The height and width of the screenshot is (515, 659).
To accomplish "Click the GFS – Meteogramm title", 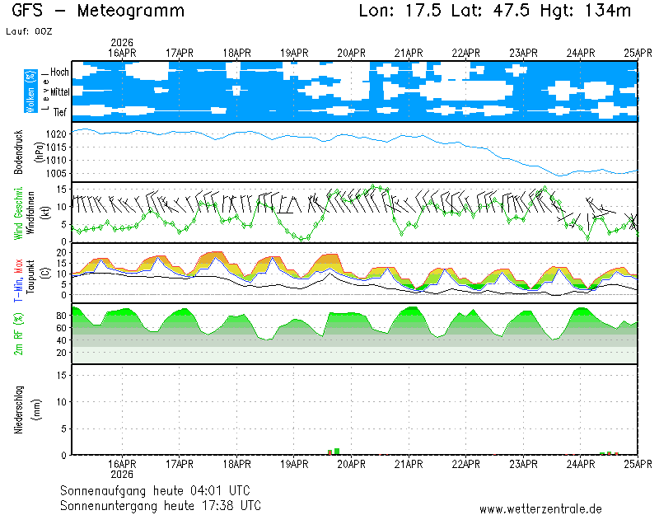I will point(99,11).
